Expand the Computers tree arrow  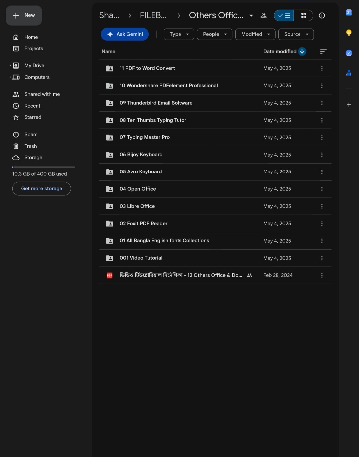10,77
